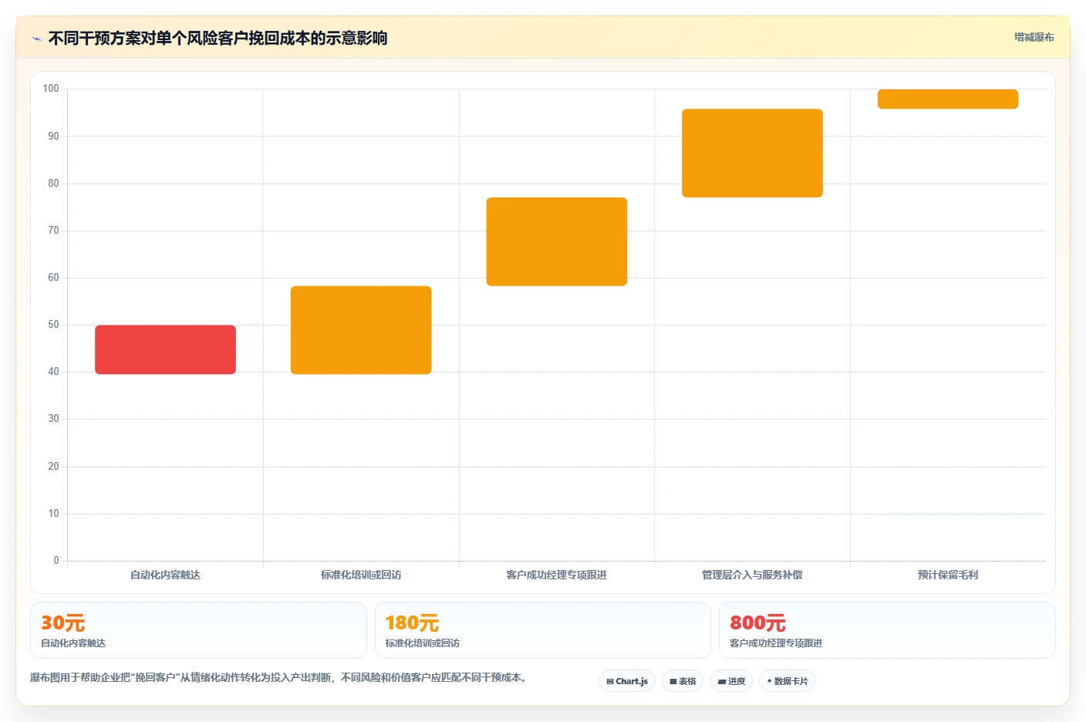Click the 数据卡片 chip
The width and height of the screenshot is (1086, 722).
788,681
